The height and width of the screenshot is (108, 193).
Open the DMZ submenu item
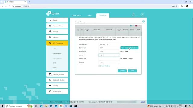[x=54, y=63]
